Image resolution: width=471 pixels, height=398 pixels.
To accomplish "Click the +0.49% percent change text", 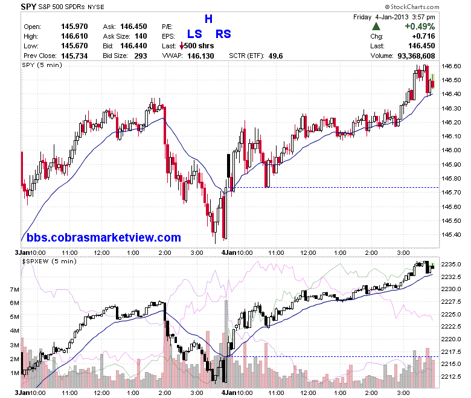I will tap(420, 27).
